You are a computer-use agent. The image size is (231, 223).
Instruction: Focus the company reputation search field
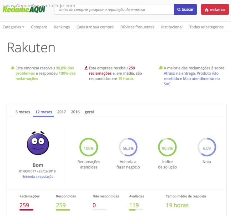(114, 10)
